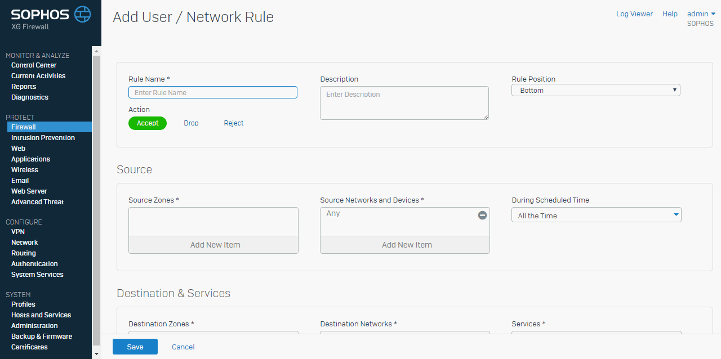The width and height of the screenshot is (721, 359).
Task: Click the 'MONITOR & ANALYZE' sidebar heading
Action: tap(37, 56)
